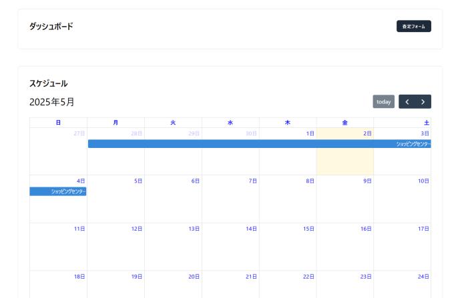Click the 日 Sunday column header
This screenshot has height=298, width=462.
[x=58, y=123]
